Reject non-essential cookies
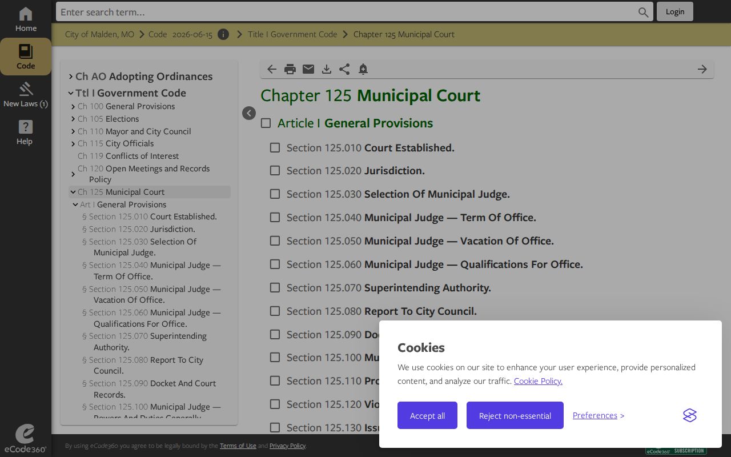Screen dimensions: 731x457 tap(515, 415)
